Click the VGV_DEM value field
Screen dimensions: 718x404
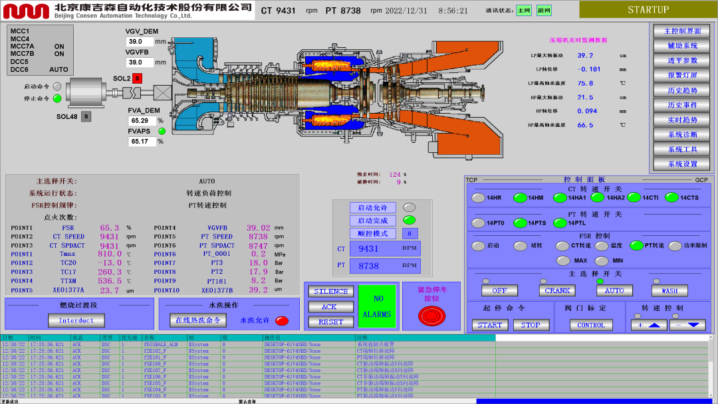click(140, 42)
